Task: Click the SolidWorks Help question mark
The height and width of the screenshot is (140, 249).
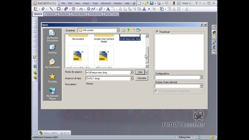Action: pyautogui.click(x=196, y=3)
